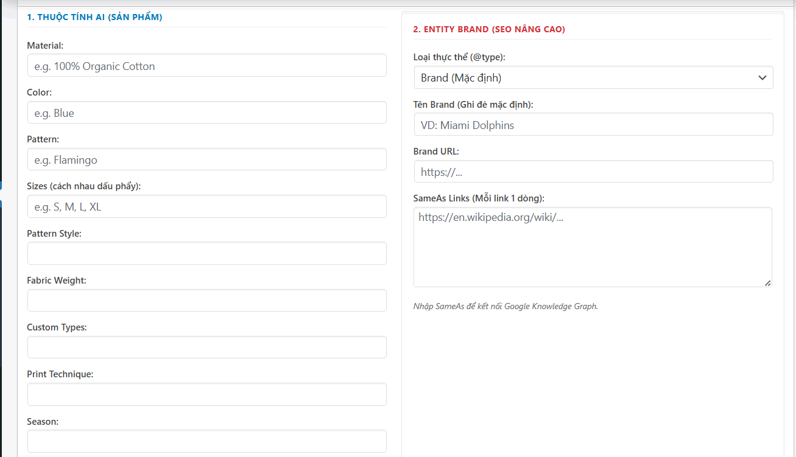Image resolution: width=796 pixels, height=457 pixels.
Task: Click the Pattern input box
Action: click(206, 159)
